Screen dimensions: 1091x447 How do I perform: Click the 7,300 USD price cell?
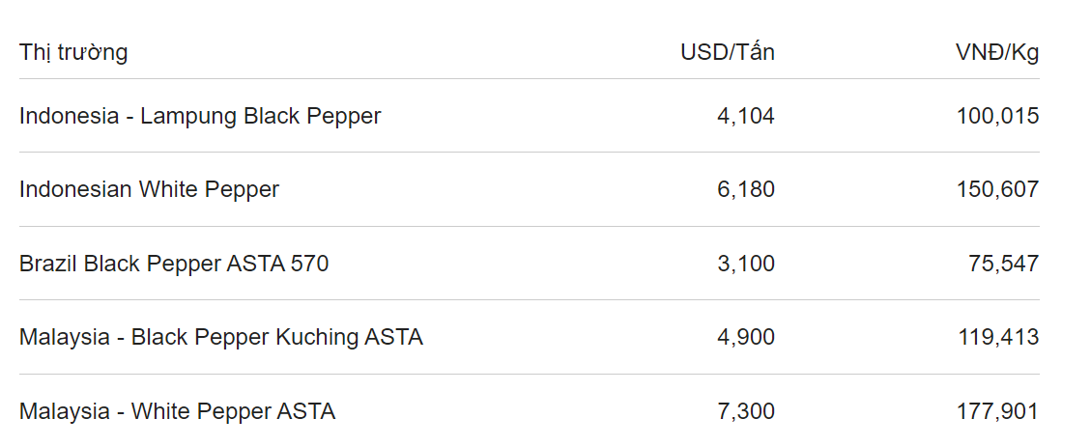(x=746, y=411)
